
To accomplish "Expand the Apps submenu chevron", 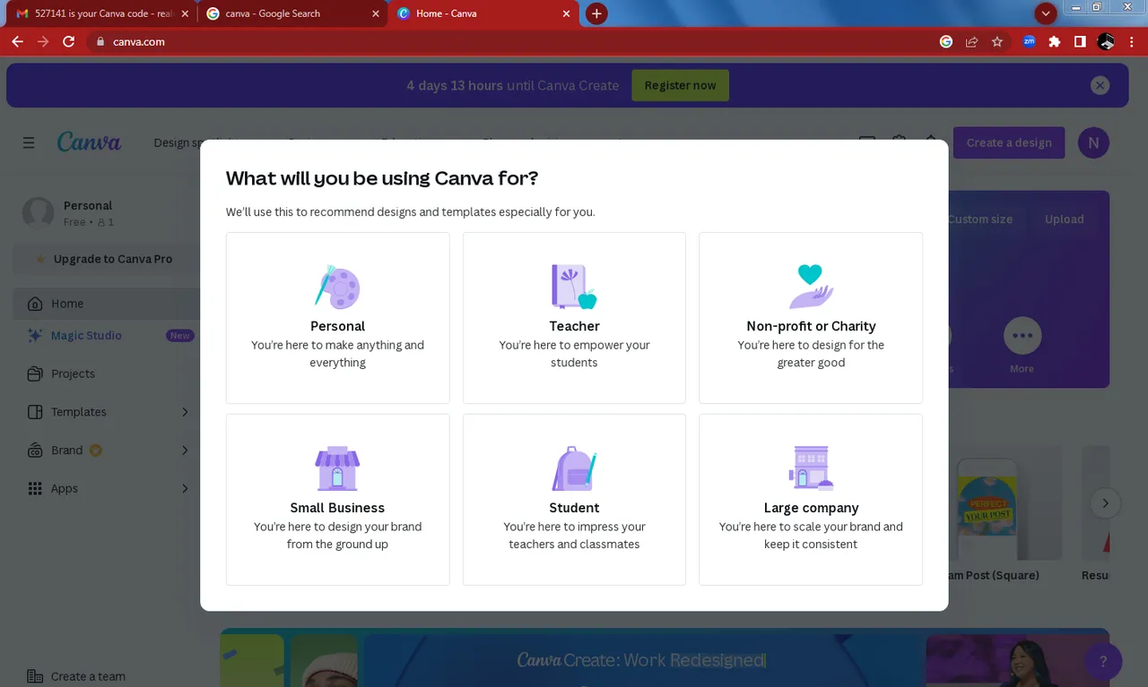I will point(185,488).
